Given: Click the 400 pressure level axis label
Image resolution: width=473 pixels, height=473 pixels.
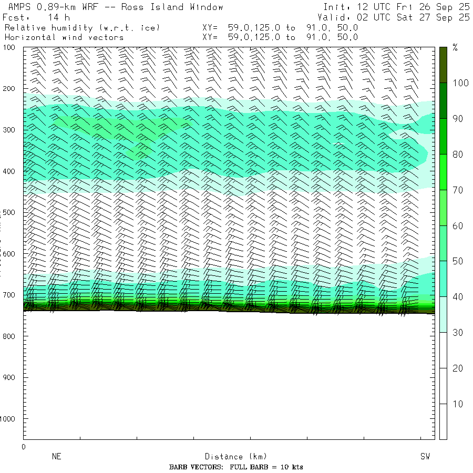Looking at the screenshot, I should (9, 171).
